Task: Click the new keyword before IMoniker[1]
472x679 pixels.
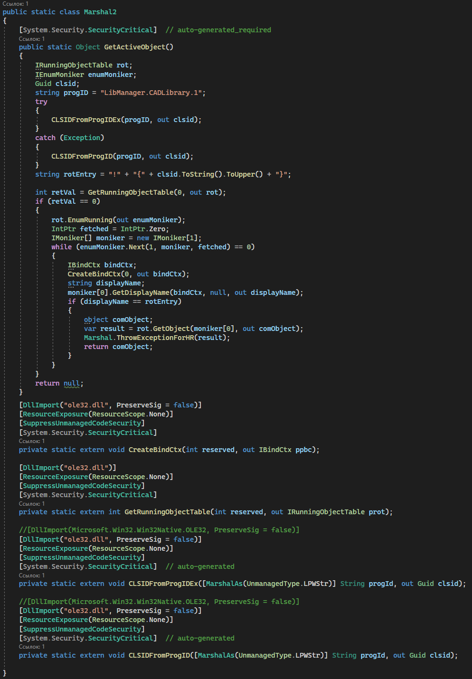Action: coord(143,238)
